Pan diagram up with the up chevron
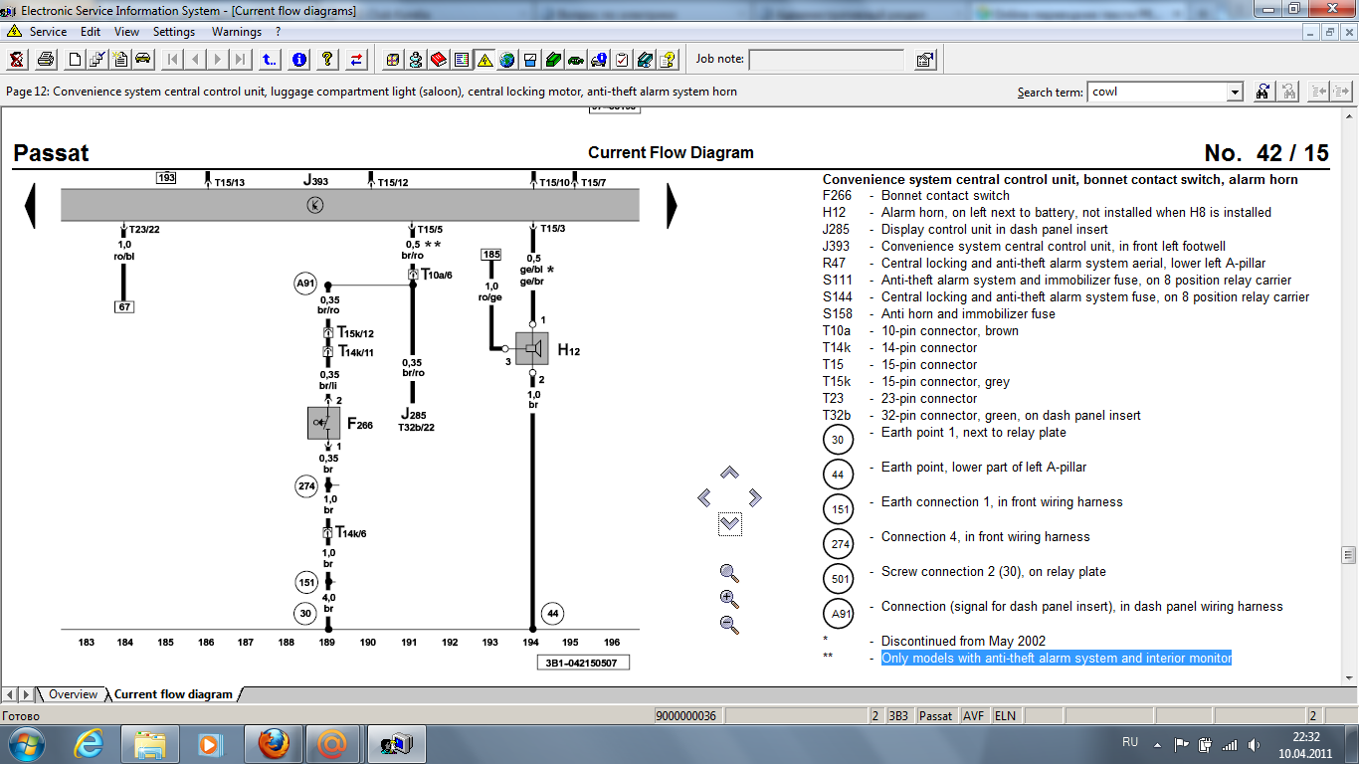Viewport: 1359px width, 764px height. (x=729, y=473)
